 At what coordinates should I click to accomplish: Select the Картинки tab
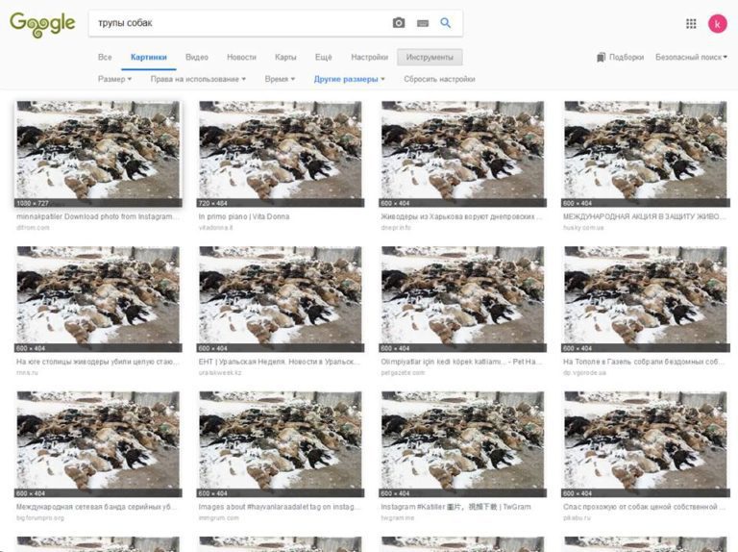(149, 57)
